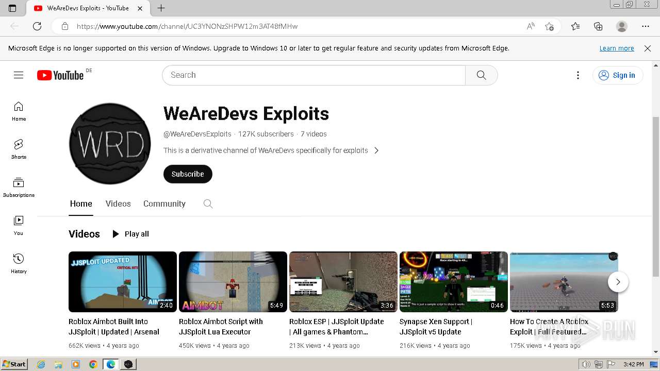Screen dimensions: 660x371
Task: Open the Edge Favorites list
Action: tap(575, 26)
